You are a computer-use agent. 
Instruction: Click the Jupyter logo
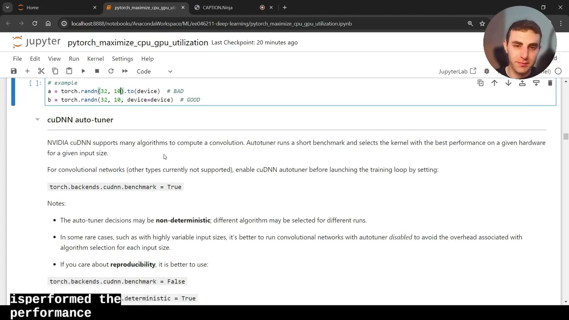36,42
